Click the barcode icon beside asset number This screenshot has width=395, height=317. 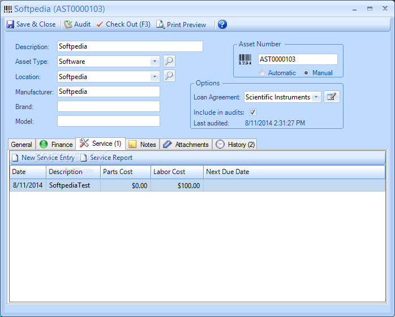tap(245, 60)
